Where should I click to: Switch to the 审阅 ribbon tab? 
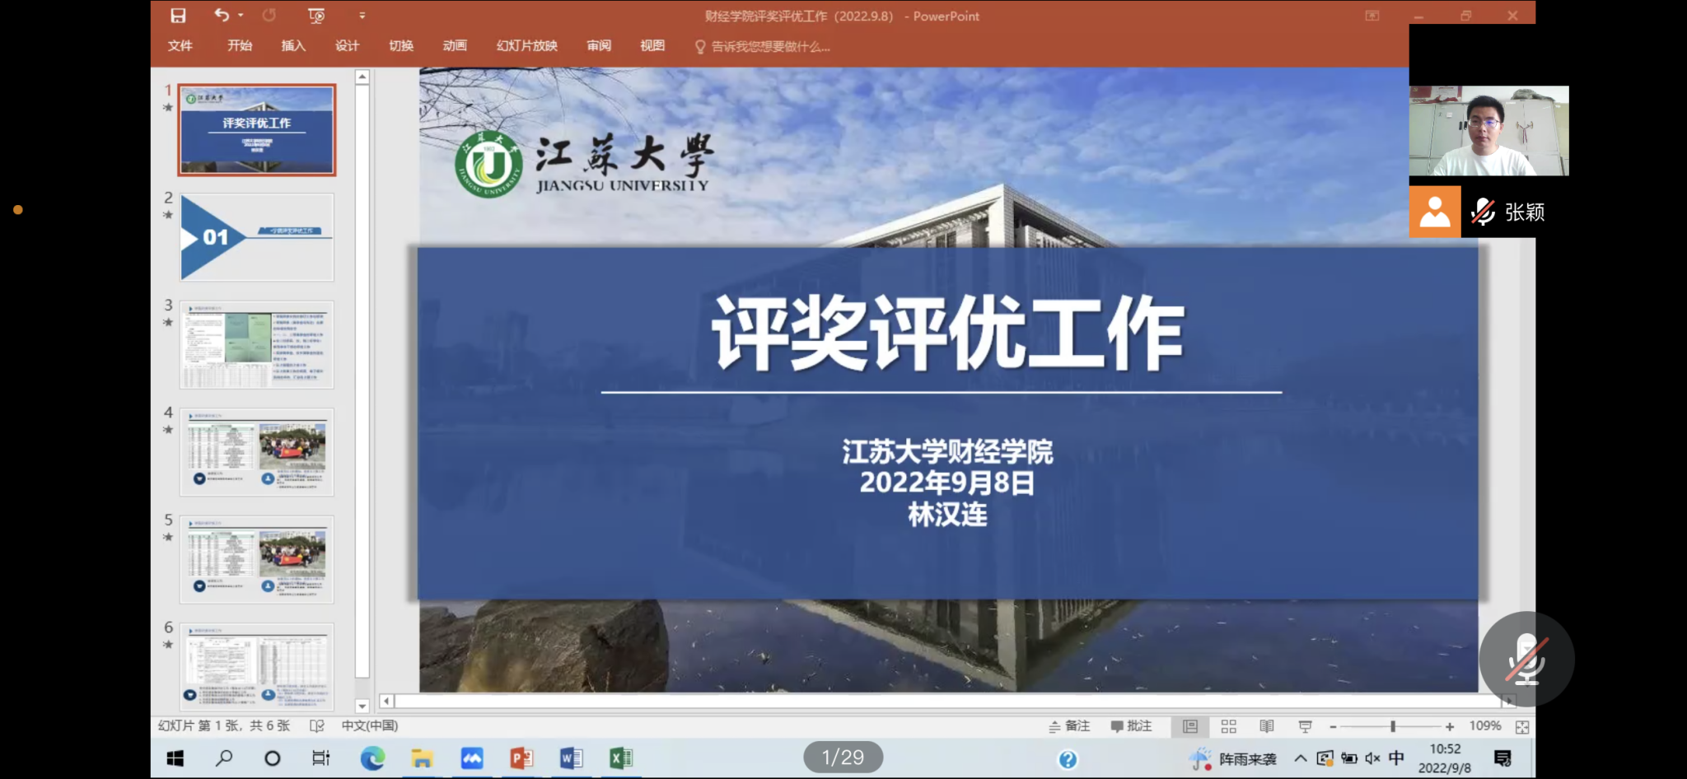(599, 46)
